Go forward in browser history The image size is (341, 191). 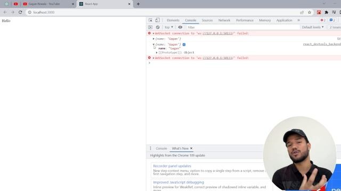click(x=13, y=12)
